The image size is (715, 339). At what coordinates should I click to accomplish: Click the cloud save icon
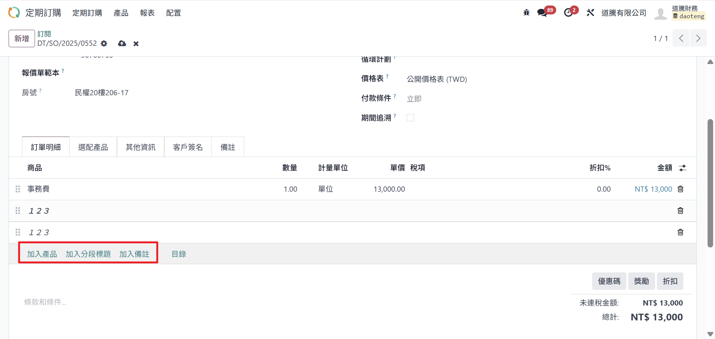click(122, 44)
